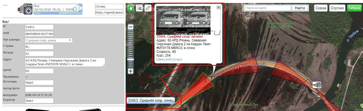The image size is (363, 111).
Task: Select the hand pan tool on map
Action: coord(131,8)
